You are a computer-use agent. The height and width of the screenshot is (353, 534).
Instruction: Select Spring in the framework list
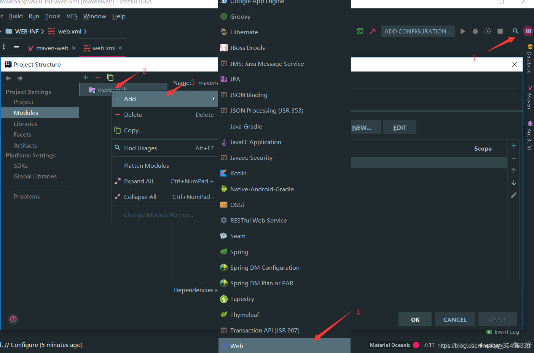tap(284, 252)
